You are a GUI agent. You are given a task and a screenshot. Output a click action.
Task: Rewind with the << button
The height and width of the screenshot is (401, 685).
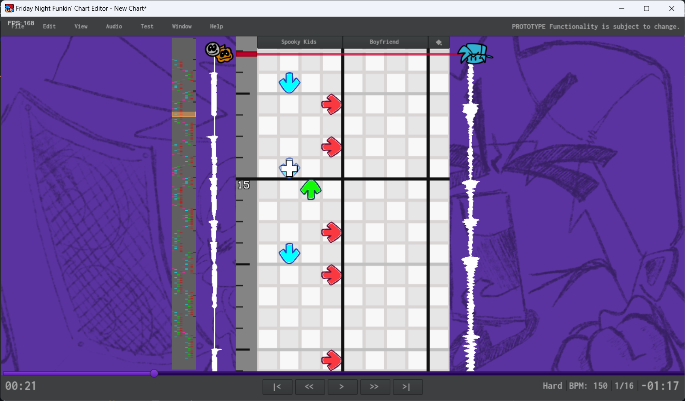point(309,387)
